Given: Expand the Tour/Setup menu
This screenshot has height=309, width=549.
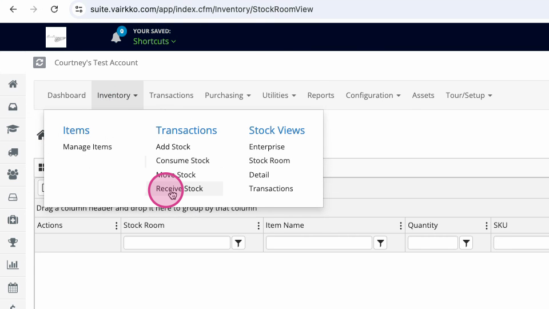Looking at the screenshot, I should [x=469, y=96].
